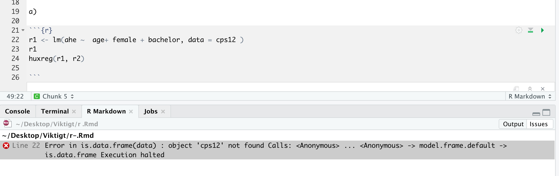The height and width of the screenshot is (176, 559).
Task: Show the Issues view
Action: tap(539, 124)
